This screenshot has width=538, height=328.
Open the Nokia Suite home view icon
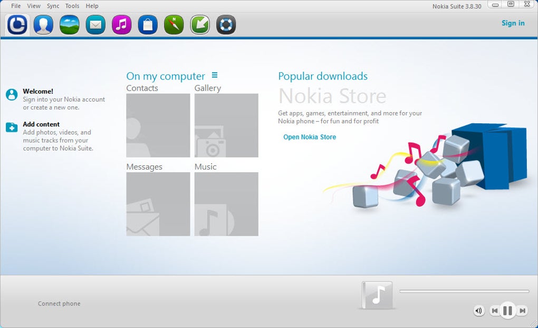pyautogui.click(x=17, y=25)
